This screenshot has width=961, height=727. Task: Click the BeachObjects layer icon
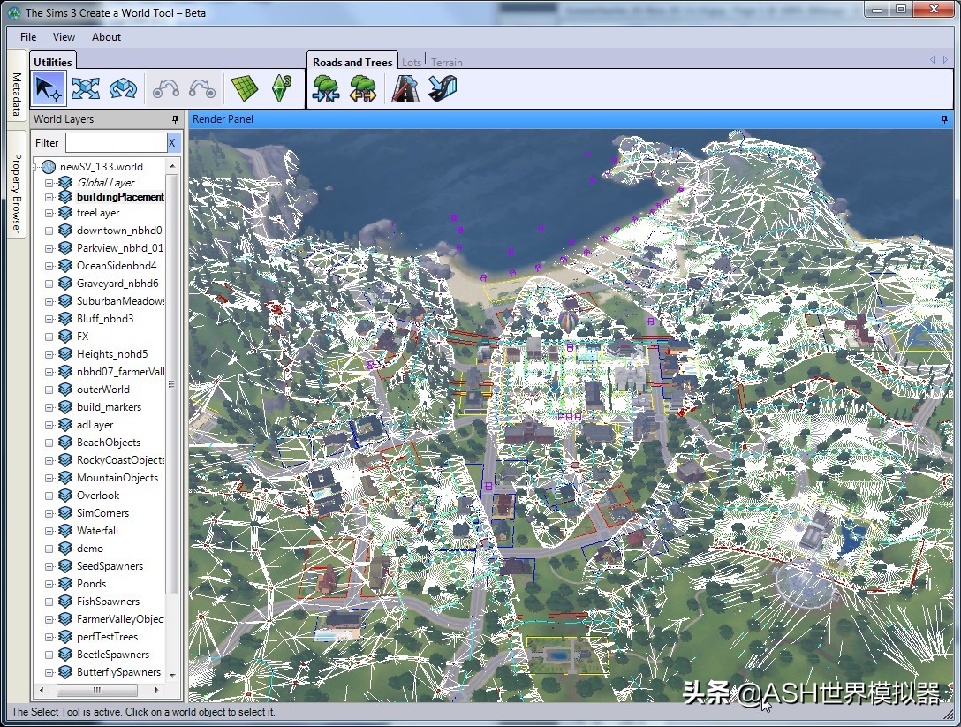click(65, 442)
